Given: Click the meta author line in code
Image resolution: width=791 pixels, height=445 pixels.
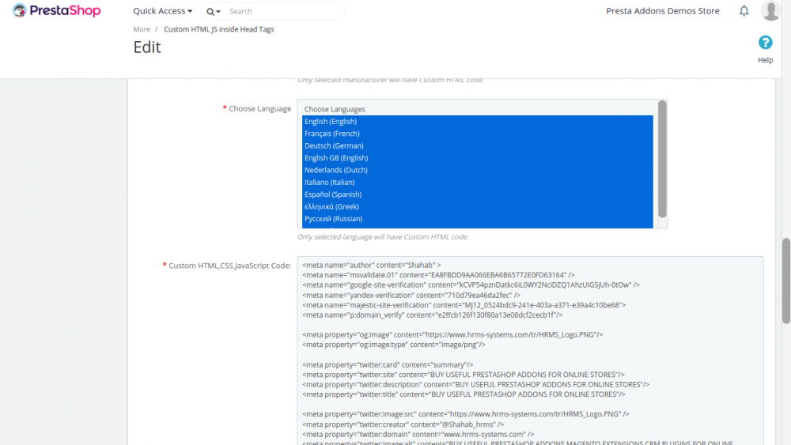Looking at the screenshot, I should coord(371,265).
